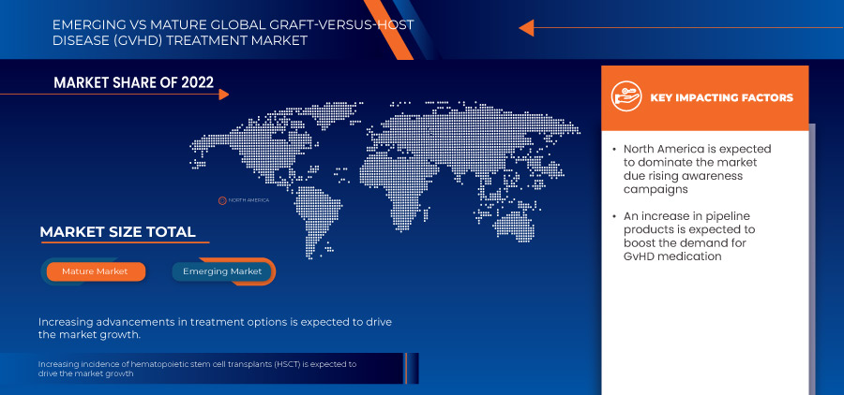Click the orange left-pointing arrow at top

tap(526, 28)
